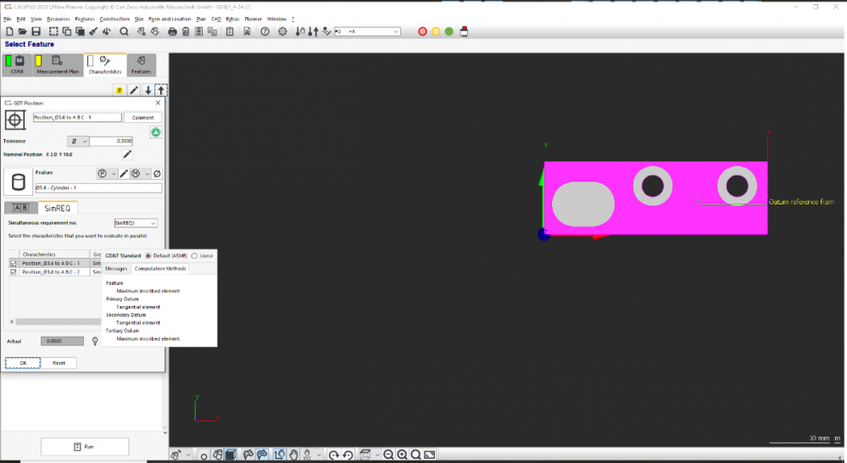
Task: Uncheck Position_Ø3.6 to A B C - 1 checkbox
Action: pyautogui.click(x=13, y=264)
